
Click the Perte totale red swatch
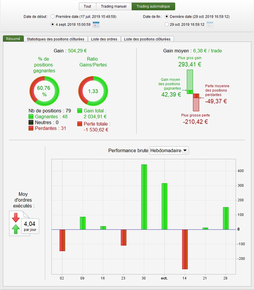point(80,124)
